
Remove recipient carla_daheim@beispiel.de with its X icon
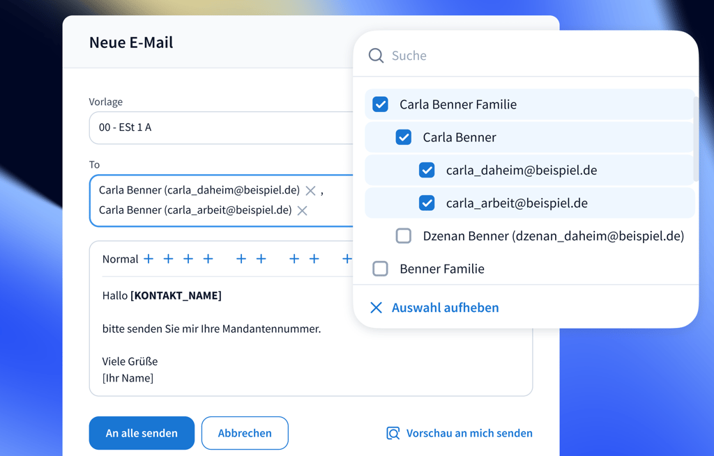pos(311,191)
